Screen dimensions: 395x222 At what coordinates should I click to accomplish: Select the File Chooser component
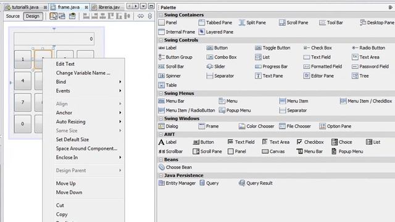click(295, 126)
